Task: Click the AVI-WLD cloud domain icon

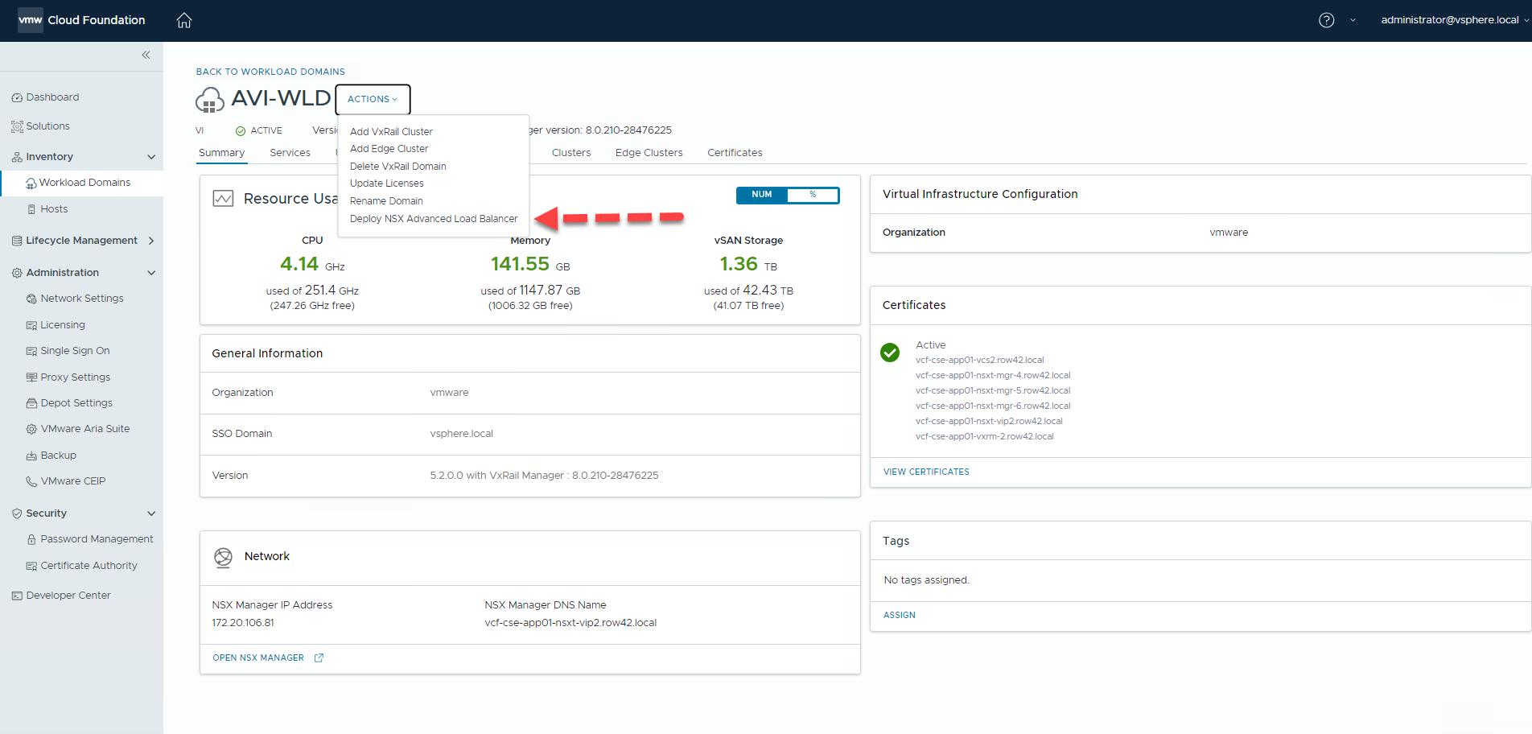Action: tap(210, 100)
